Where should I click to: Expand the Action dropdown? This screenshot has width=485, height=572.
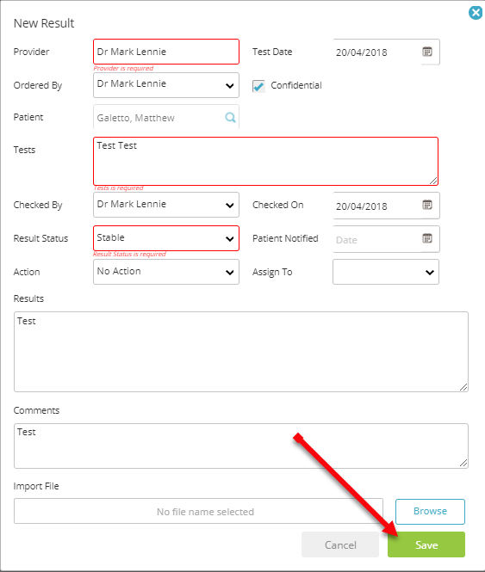click(x=166, y=272)
